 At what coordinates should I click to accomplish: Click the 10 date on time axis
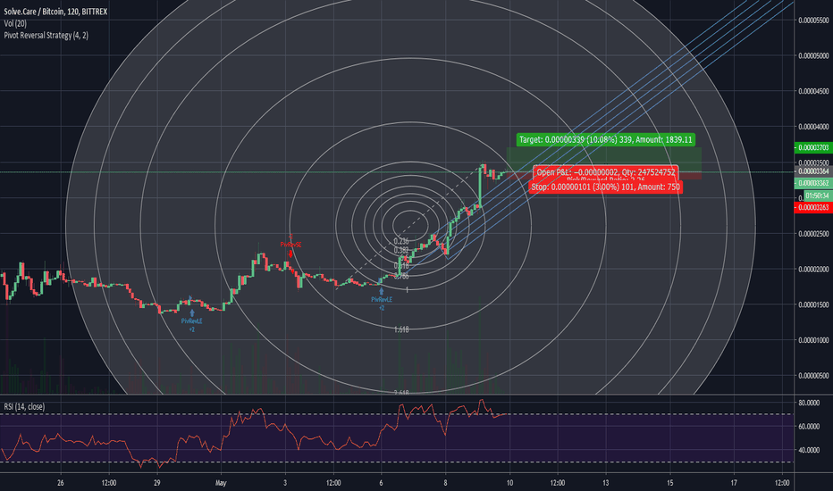click(x=509, y=483)
